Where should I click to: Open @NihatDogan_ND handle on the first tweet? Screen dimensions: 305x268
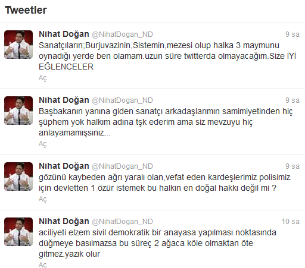(122, 34)
